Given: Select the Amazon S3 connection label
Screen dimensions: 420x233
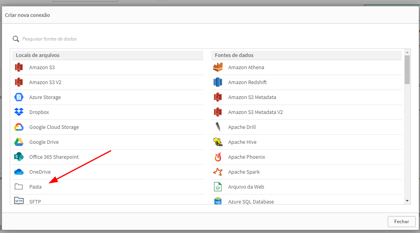Looking at the screenshot, I should tap(42, 68).
